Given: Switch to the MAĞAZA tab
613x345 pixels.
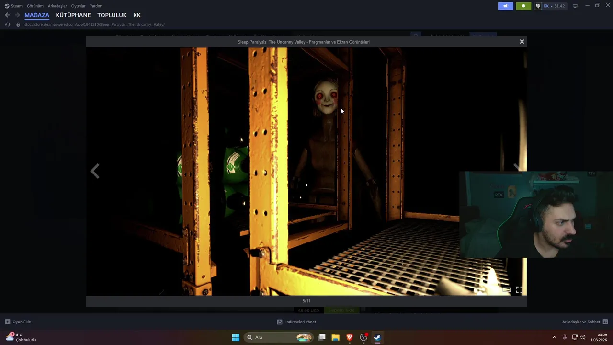Looking at the screenshot, I should point(37,15).
